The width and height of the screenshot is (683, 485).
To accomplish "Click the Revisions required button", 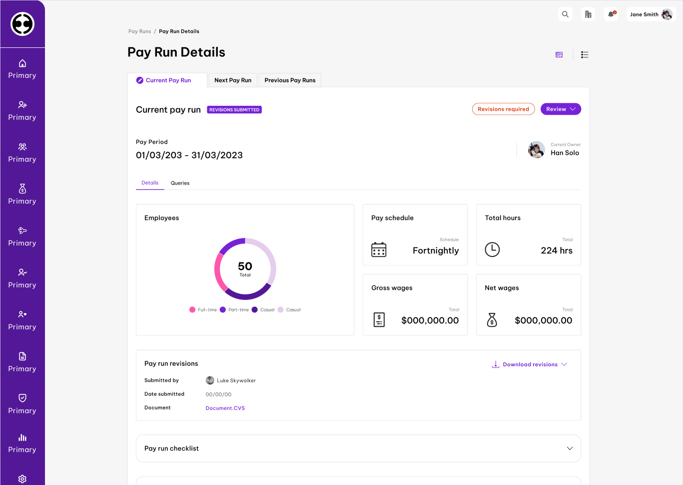I will pos(503,109).
